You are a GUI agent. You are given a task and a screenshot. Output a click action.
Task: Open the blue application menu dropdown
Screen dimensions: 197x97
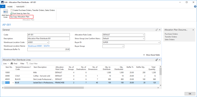tap(3, 7)
